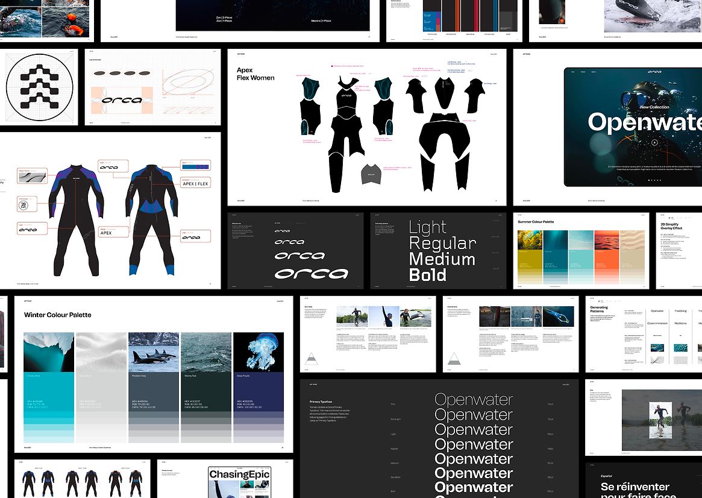
Task: Click the Apex Flex Women title
Action: click(255, 74)
